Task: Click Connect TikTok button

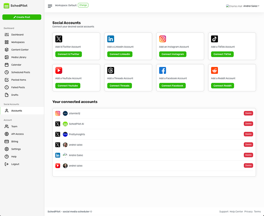Action: point(222,54)
